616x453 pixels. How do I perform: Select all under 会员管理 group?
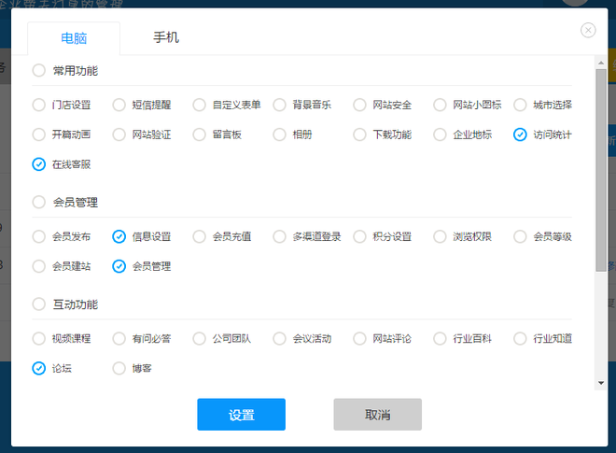coord(38,202)
